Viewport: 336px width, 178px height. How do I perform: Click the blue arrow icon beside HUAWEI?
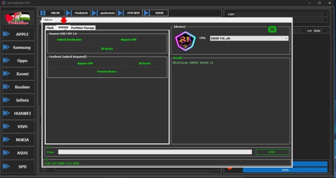7,113
